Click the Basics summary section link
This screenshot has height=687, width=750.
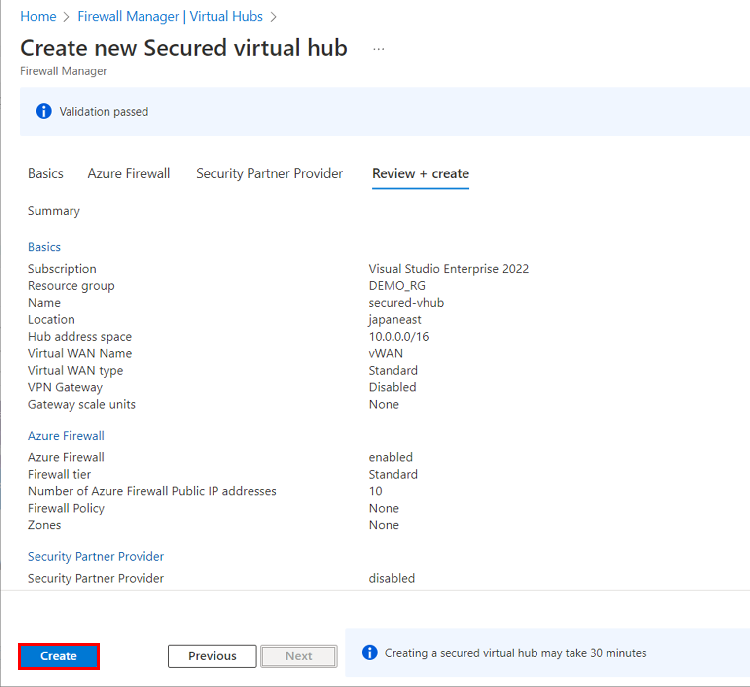coord(44,247)
